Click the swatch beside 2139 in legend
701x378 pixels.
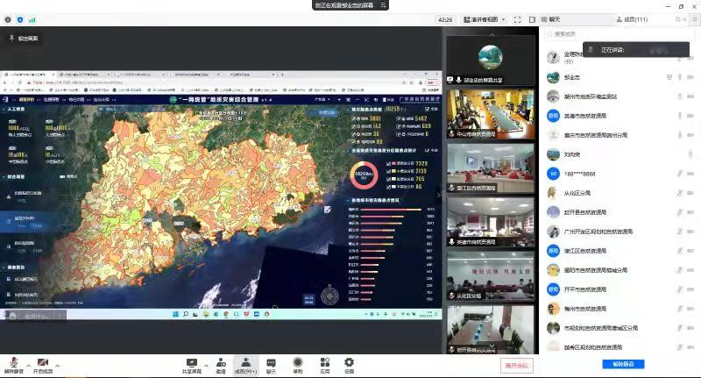(393, 171)
